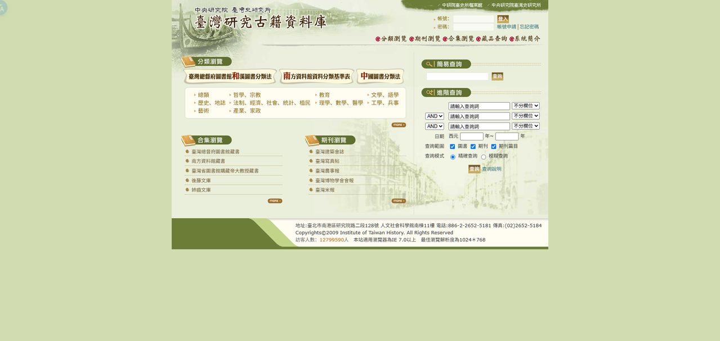The width and height of the screenshot is (720, 341).
Task: Open 分類瀏覽 in top navigation
Action: coord(391,39)
